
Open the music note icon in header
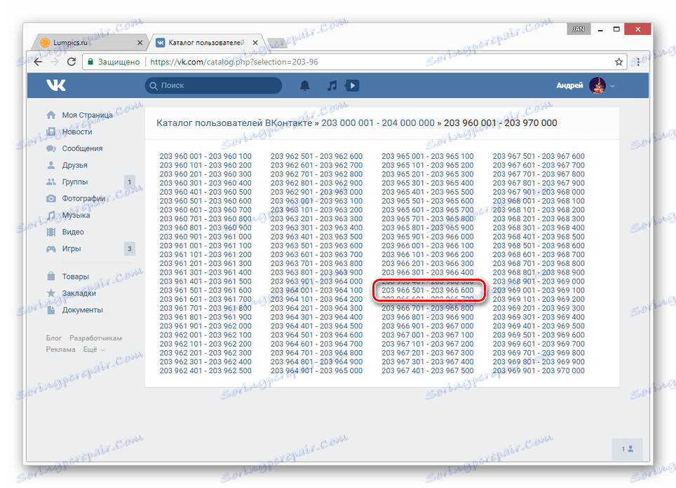[332, 85]
